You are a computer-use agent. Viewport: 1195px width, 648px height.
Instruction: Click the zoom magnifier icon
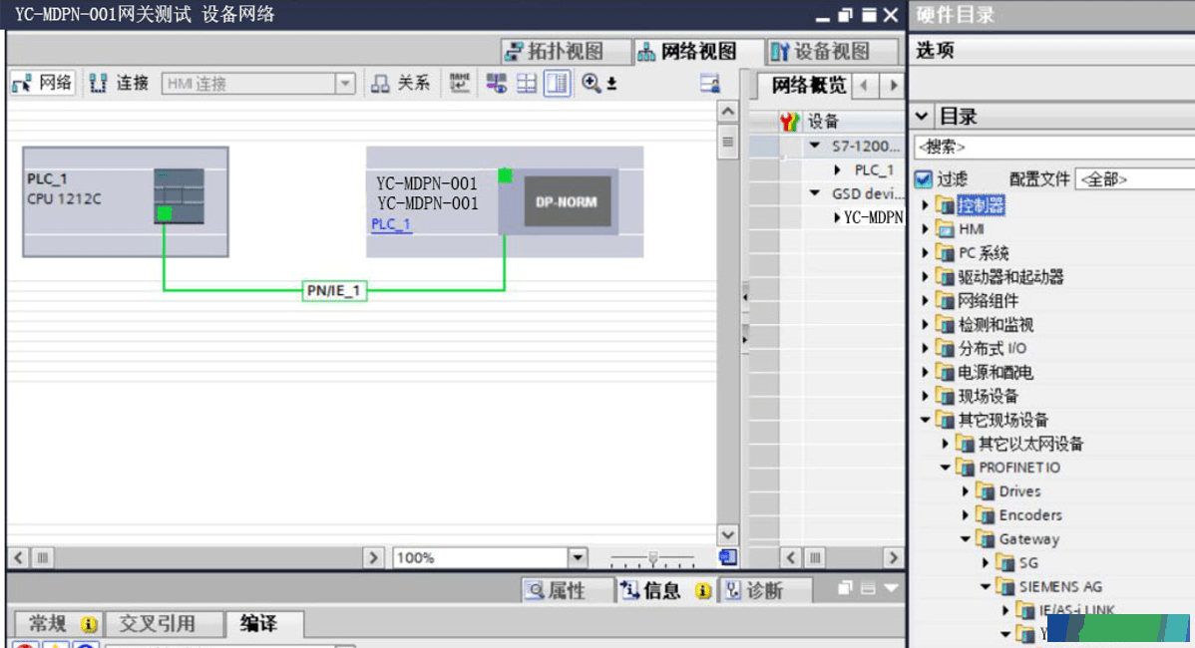(x=591, y=82)
